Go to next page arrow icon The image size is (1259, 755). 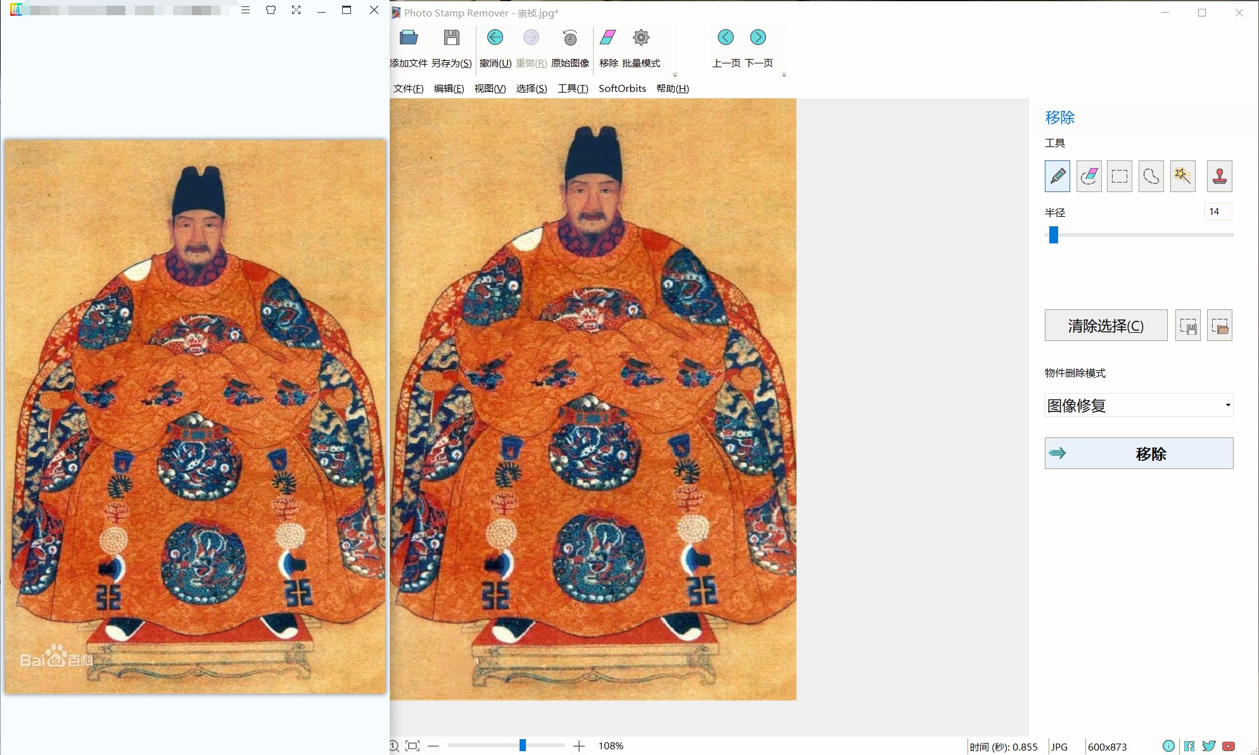pyautogui.click(x=758, y=37)
